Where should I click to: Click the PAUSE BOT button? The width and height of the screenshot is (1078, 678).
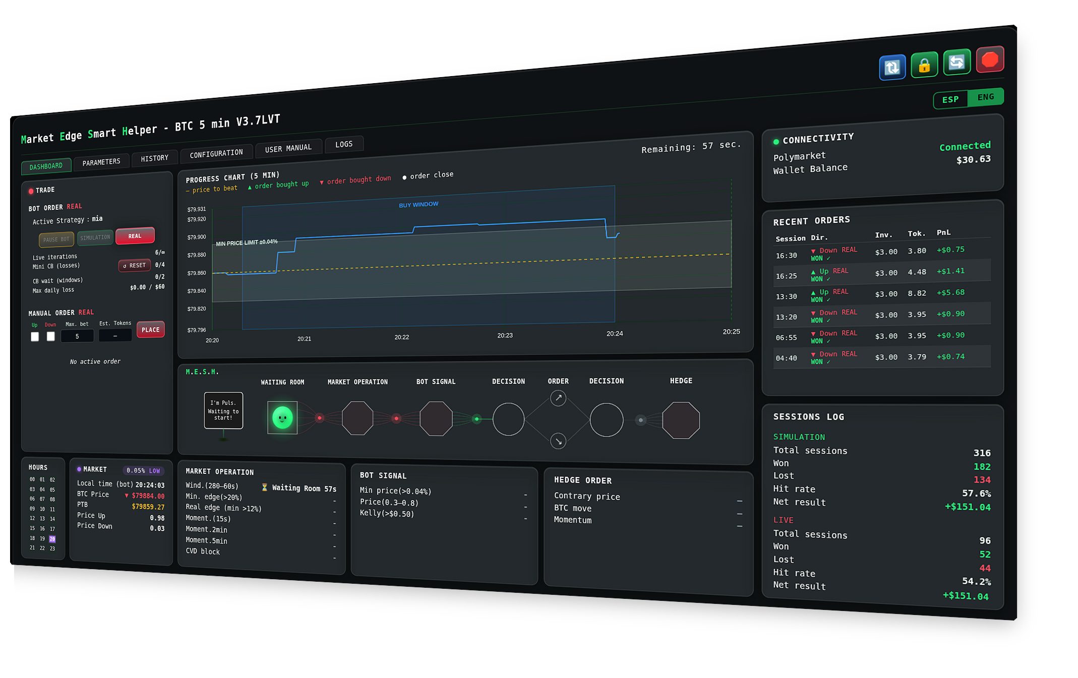[56, 239]
